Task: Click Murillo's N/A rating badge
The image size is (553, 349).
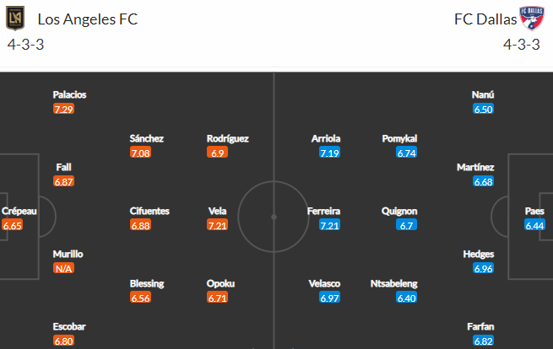Action: [x=63, y=268]
